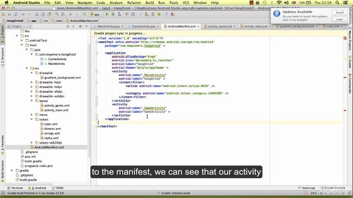
Task: Click the Copy toolbar icon
Action: click(x=43, y=14)
